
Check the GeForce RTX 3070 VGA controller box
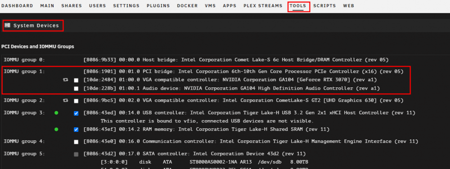pyautogui.click(x=76, y=80)
